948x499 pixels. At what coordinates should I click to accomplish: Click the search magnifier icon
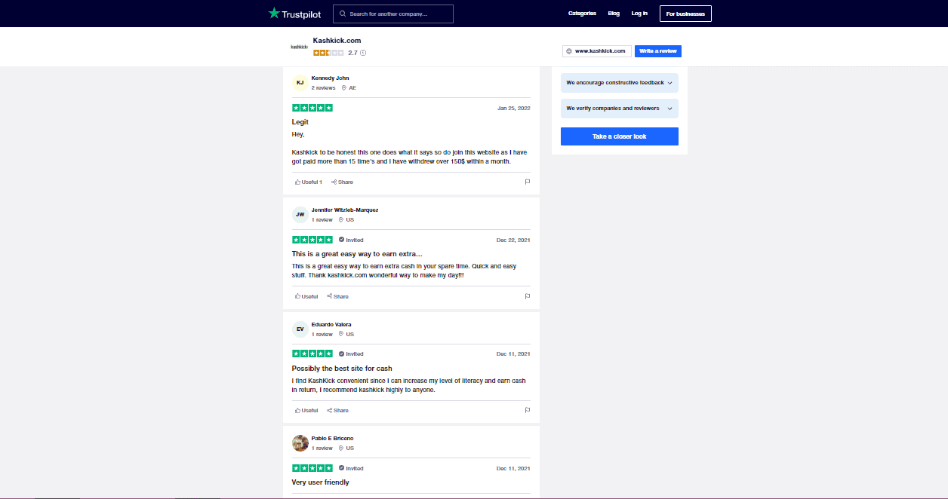(x=342, y=14)
